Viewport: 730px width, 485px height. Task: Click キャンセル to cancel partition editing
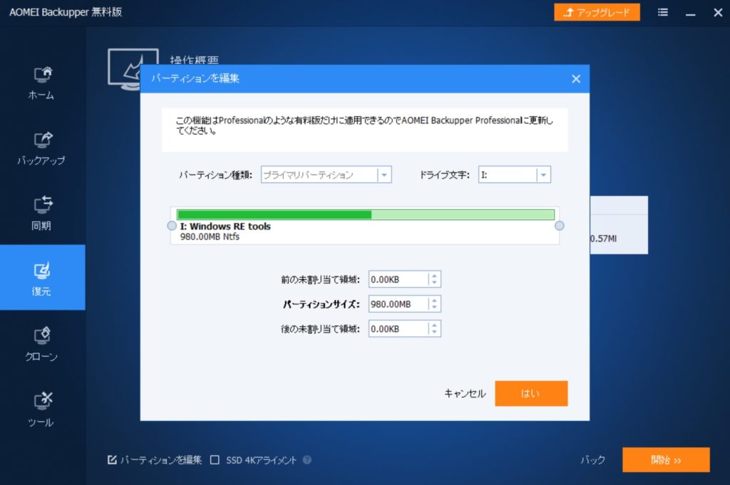click(465, 393)
